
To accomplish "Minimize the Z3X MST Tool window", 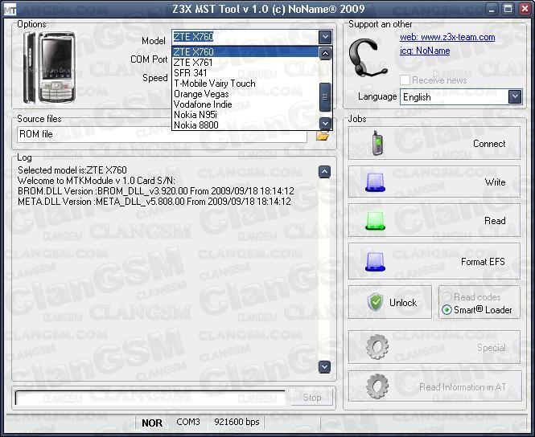I will pyautogui.click(x=492, y=9).
